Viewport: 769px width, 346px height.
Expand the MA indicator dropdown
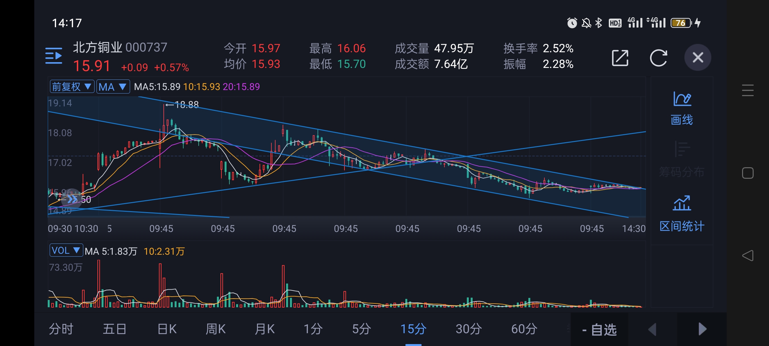tap(113, 86)
